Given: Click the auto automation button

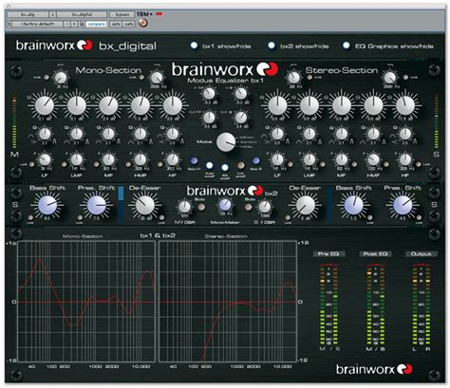Looking at the screenshot, I should (116, 24).
